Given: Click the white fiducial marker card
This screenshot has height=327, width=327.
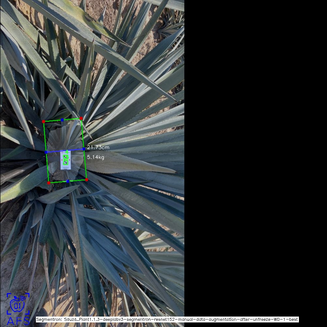Looking at the screenshot, I should 66,160.
